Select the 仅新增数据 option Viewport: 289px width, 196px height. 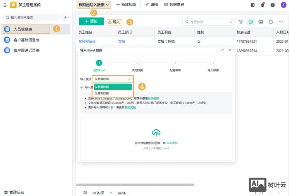(x=113, y=87)
